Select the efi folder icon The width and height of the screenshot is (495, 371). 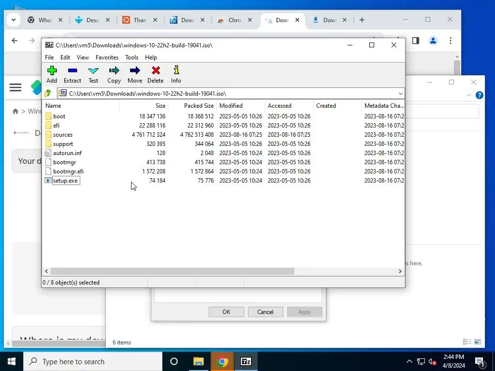pos(48,125)
